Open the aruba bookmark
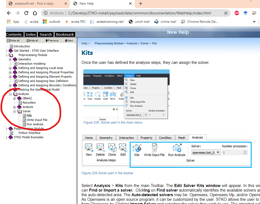The width and height of the screenshot is (260, 204). click(31, 22)
